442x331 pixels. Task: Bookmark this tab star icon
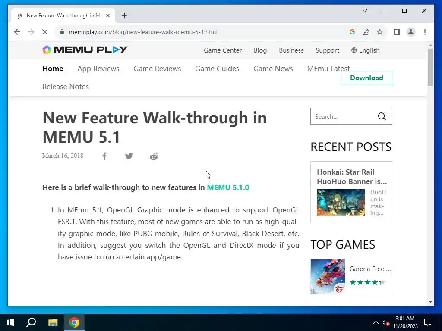(380, 32)
